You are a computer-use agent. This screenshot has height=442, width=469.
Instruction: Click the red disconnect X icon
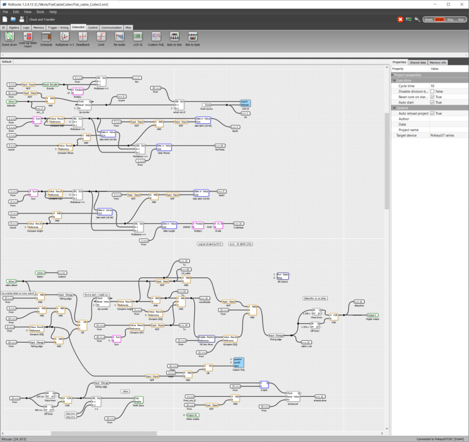coord(401,20)
